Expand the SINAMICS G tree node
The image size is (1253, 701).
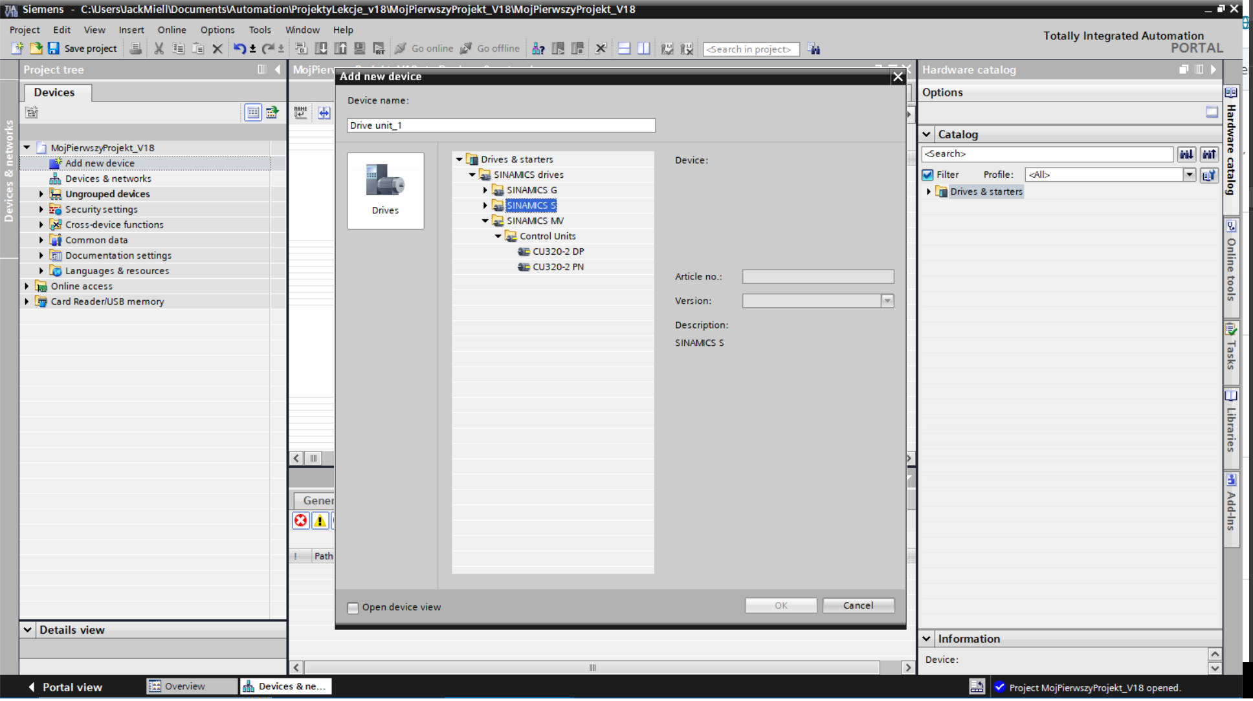pyautogui.click(x=485, y=189)
